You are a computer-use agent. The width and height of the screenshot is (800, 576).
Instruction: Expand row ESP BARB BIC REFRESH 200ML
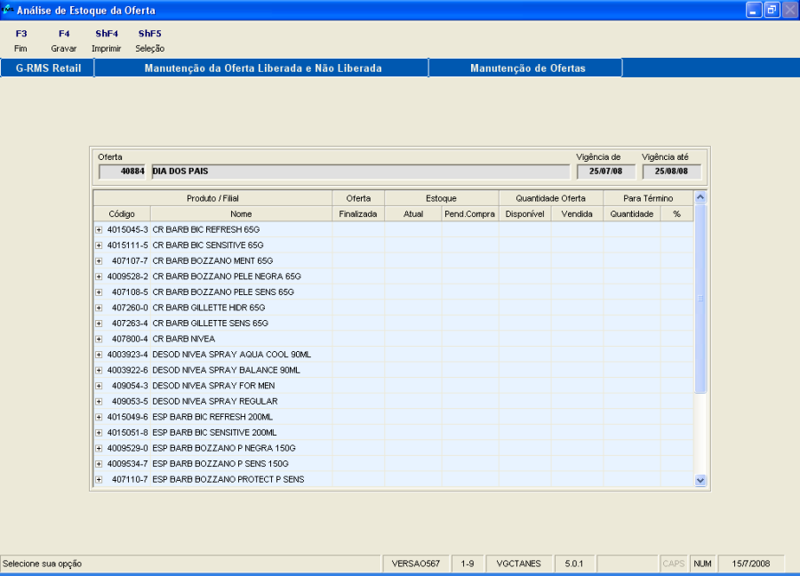99,417
